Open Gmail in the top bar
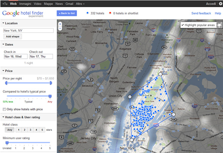The width and height of the screenshot is (223, 153). (x=69, y=4)
